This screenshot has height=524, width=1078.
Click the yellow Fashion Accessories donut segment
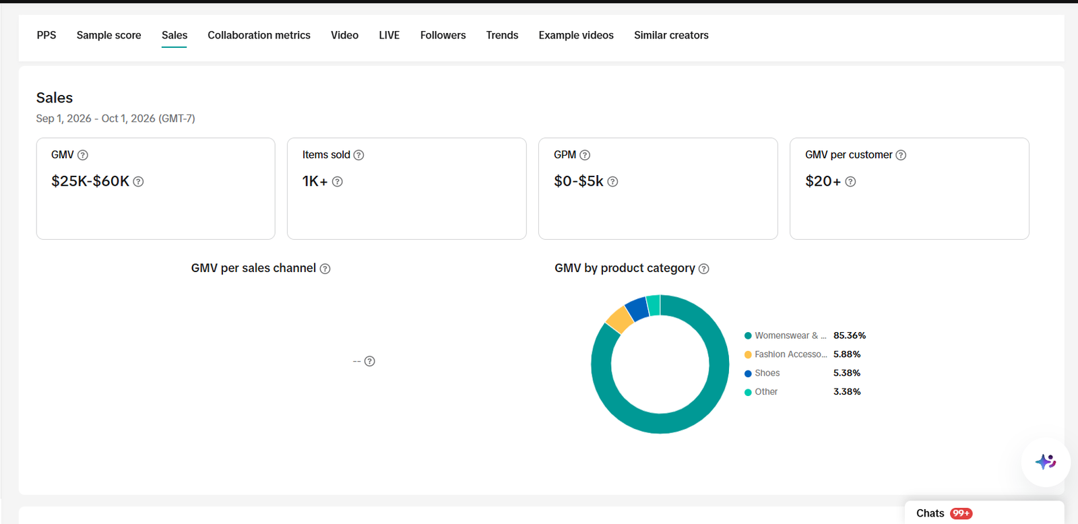click(x=620, y=319)
